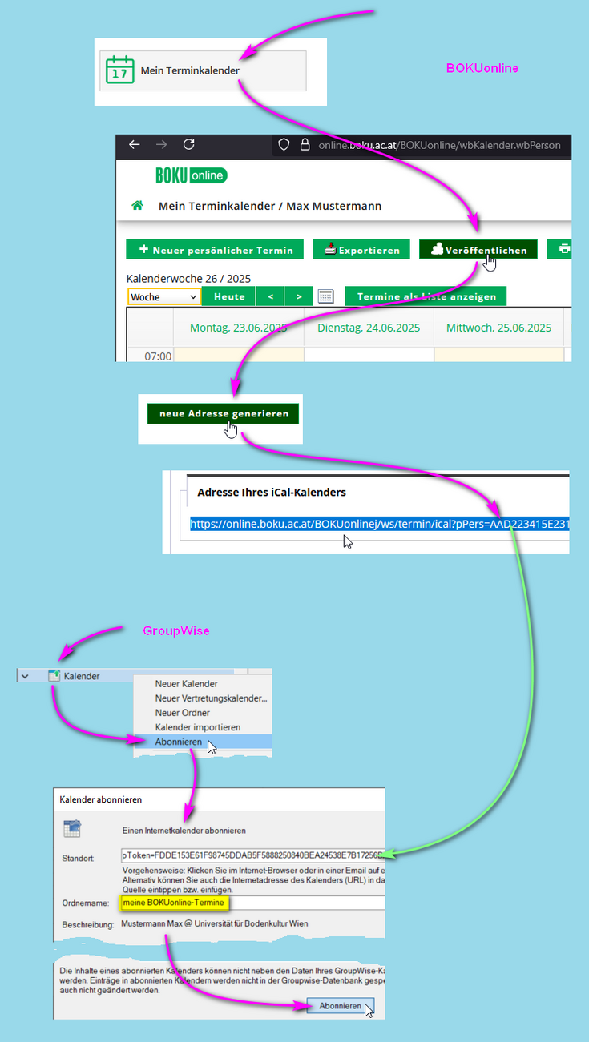Viewport: 589px width, 1042px height.
Task: Click neue Adresse generieren button
Action: click(x=224, y=413)
